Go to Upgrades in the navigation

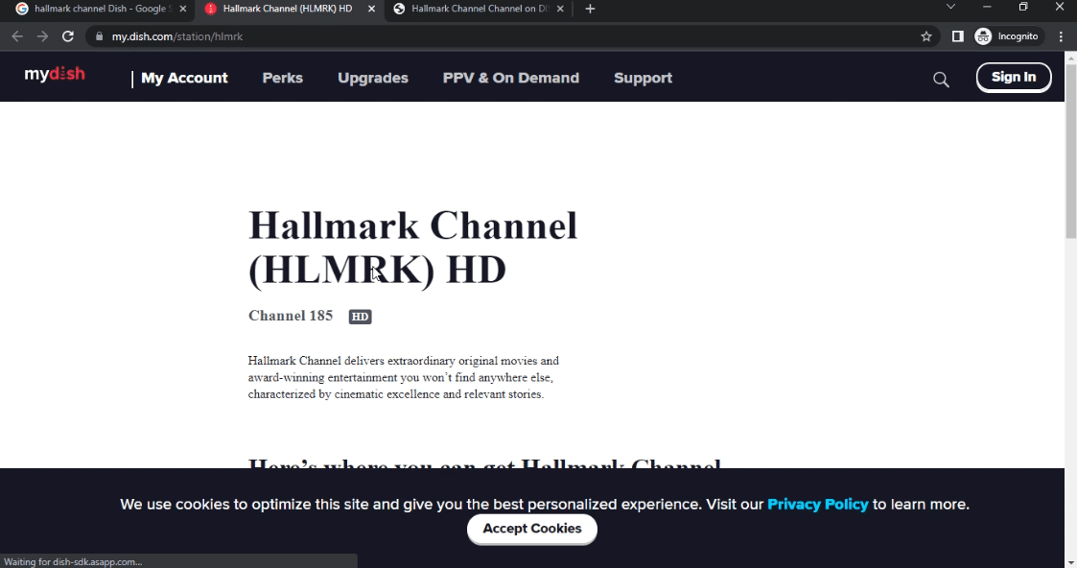pyautogui.click(x=373, y=79)
